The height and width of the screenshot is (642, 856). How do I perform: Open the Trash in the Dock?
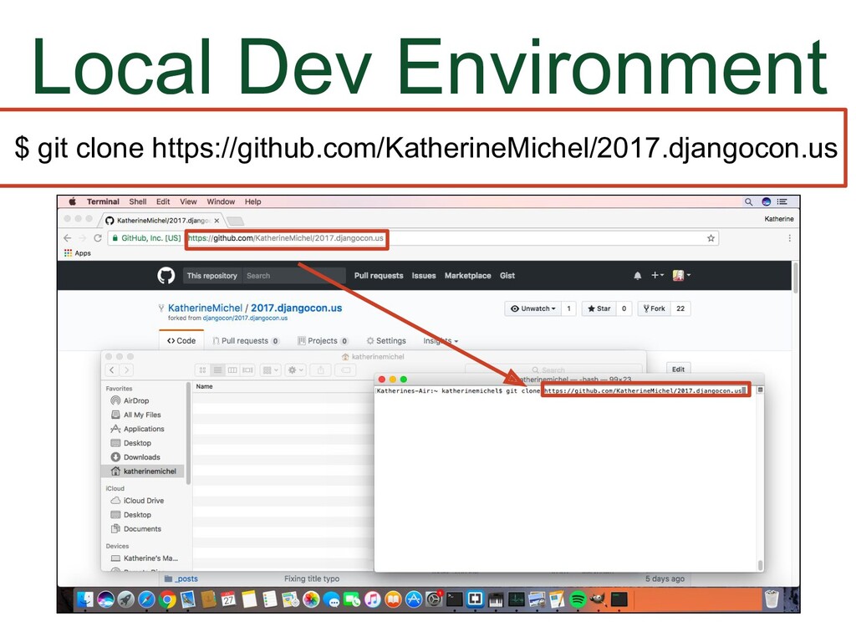[771, 599]
